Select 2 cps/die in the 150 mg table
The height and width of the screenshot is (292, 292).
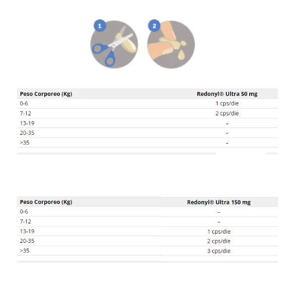(x=219, y=241)
